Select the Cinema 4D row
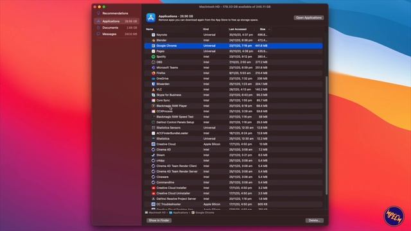Image resolution: width=411 pixels, height=231 pixels. (x=233, y=150)
